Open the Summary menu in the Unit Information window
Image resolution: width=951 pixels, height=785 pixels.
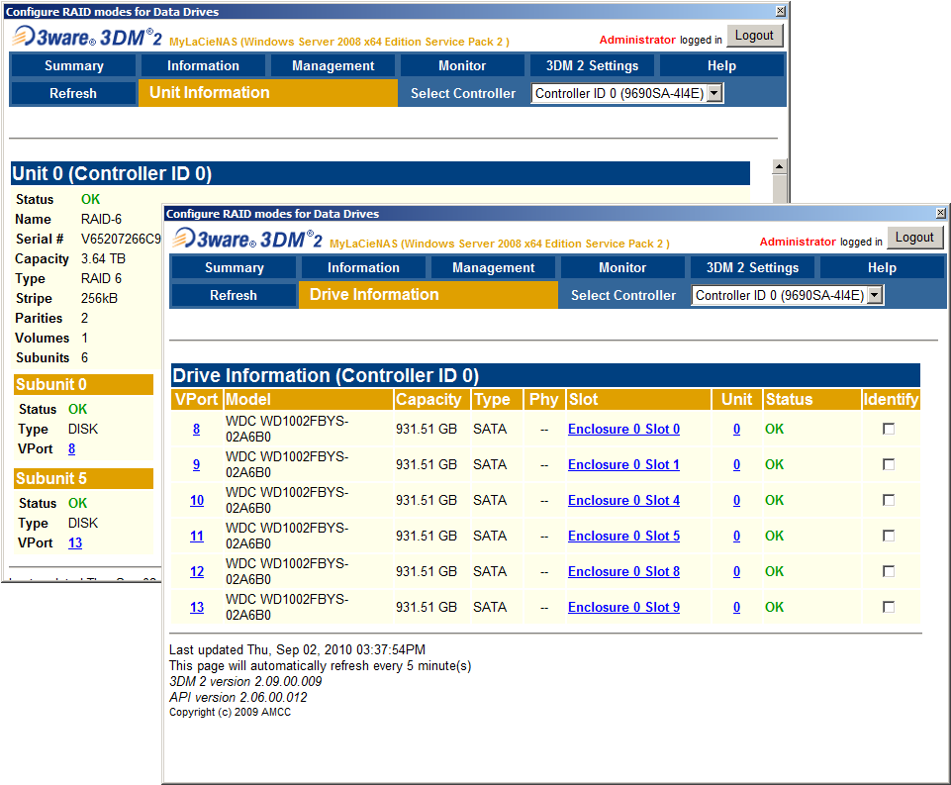(74, 65)
